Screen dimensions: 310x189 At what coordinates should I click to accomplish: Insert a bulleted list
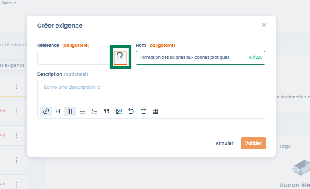point(82,111)
